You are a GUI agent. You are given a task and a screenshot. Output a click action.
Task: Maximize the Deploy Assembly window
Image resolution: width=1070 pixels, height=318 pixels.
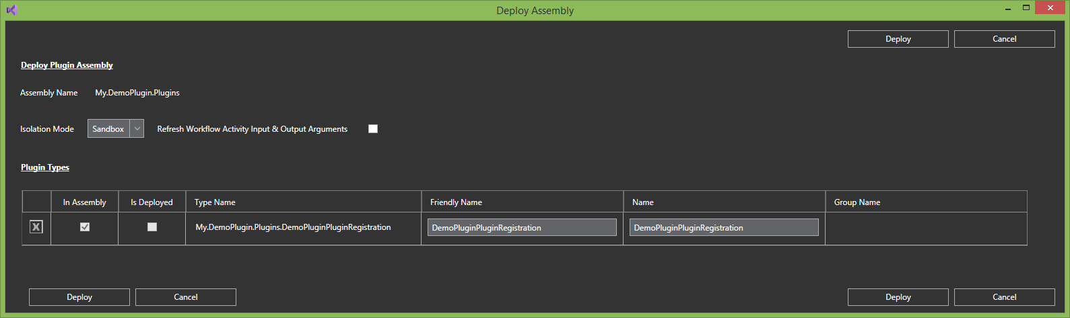pos(1026,8)
